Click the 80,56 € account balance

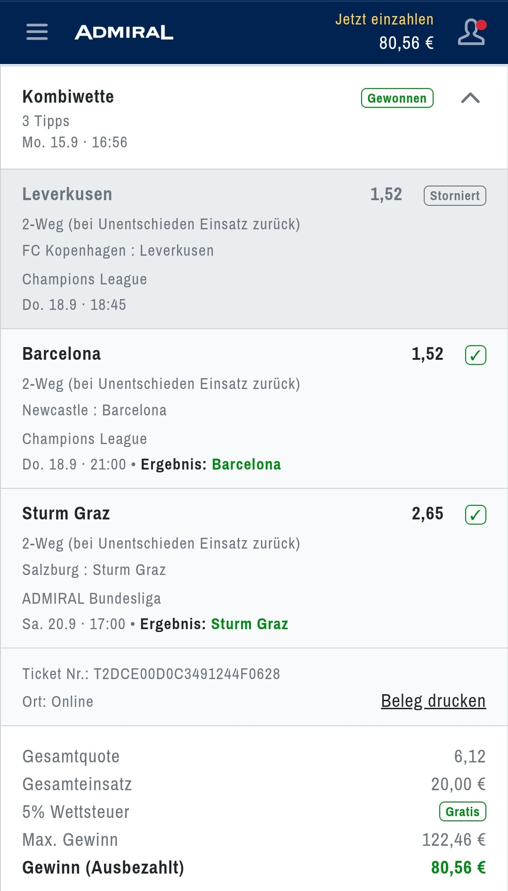(x=406, y=43)
